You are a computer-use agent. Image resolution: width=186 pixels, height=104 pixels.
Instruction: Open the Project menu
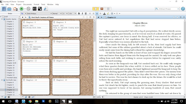[19, 4]
